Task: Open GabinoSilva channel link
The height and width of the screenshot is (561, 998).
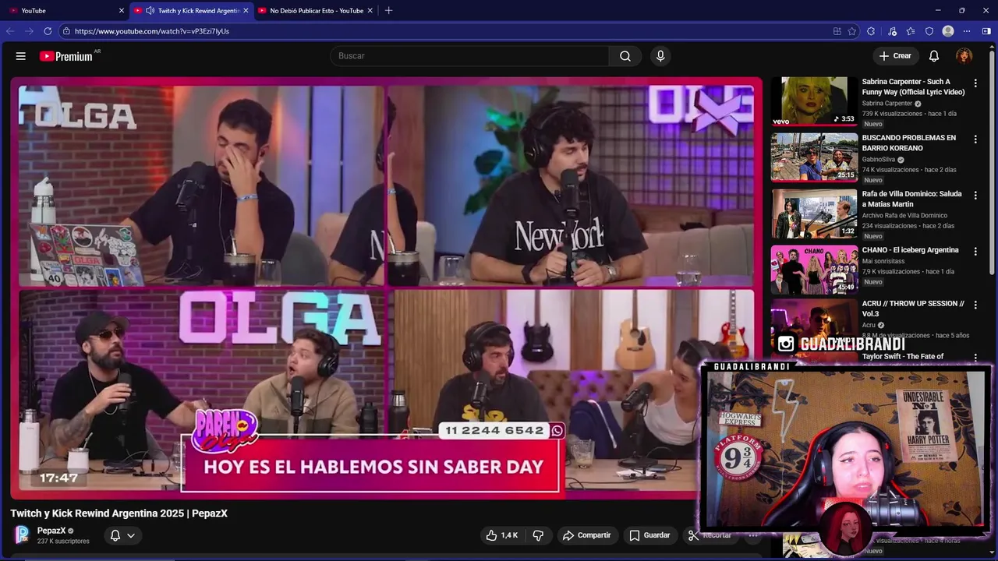Action: pos(879,160)
